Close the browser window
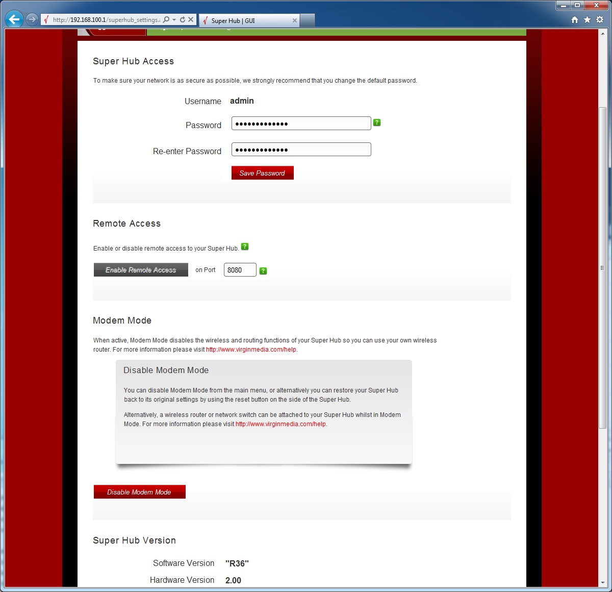 pos(596,5)
